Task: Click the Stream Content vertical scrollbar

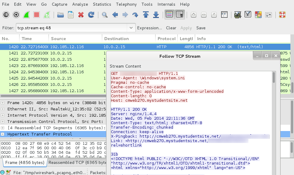Action: [274, 77]
